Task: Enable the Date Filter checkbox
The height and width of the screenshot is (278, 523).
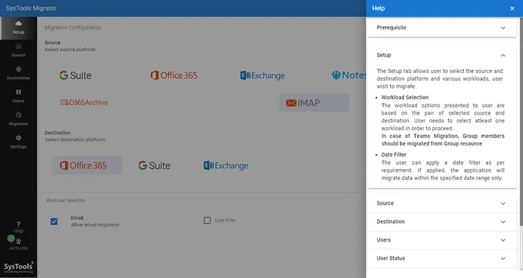Action: tap(207, 221)
